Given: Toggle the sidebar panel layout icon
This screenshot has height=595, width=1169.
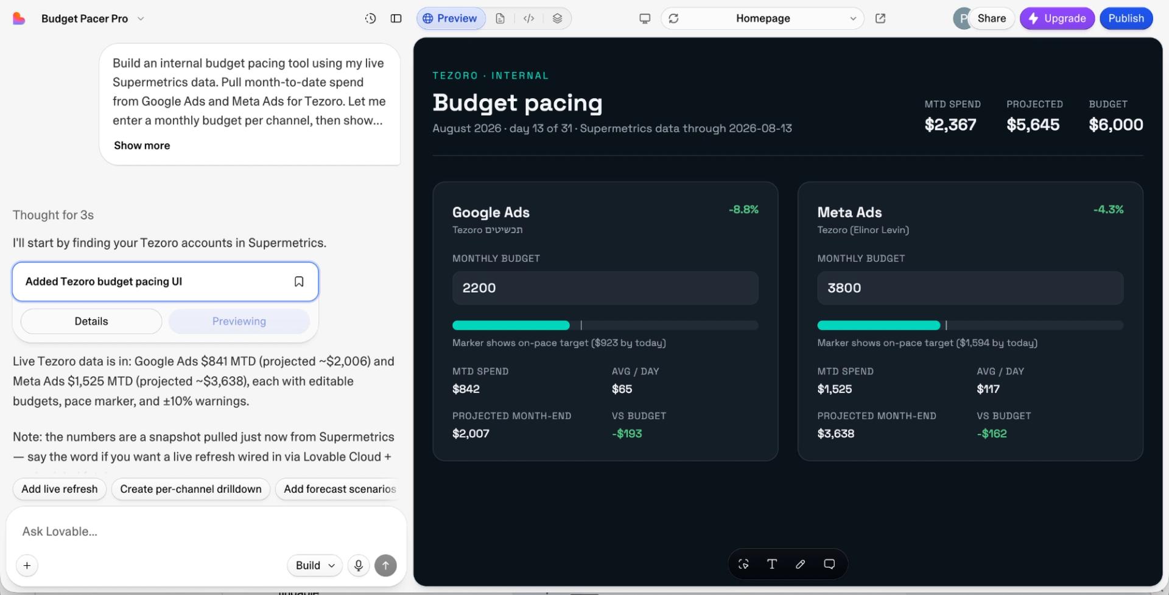Looking at the screenshot, I should click(396, 18).
